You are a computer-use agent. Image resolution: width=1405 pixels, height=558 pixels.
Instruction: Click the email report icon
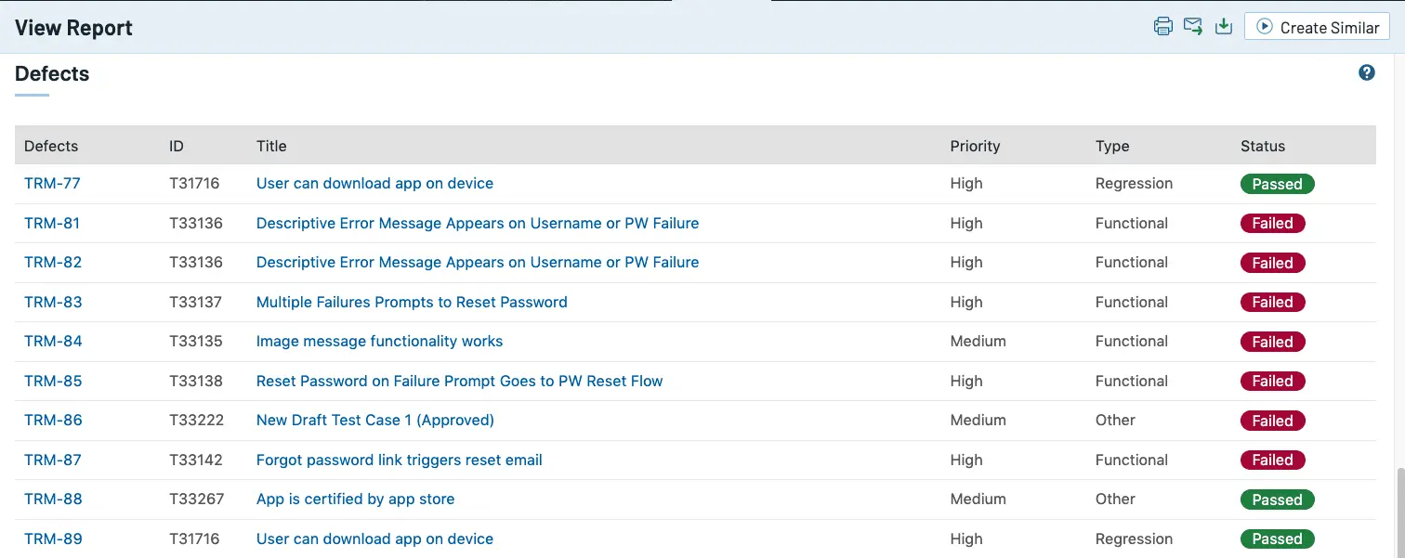1193,27
